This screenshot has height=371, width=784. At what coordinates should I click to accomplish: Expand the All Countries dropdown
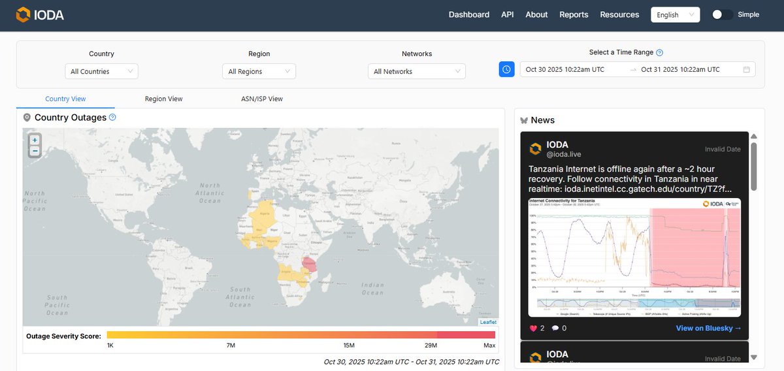[x=101, y=71]
